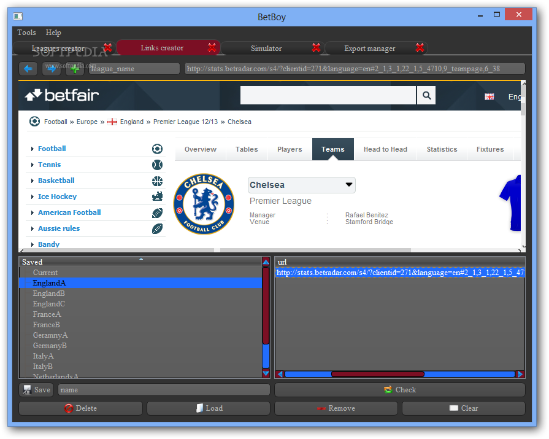Click the Load button
Screen dimensions: 549x439
coord(209,408)
